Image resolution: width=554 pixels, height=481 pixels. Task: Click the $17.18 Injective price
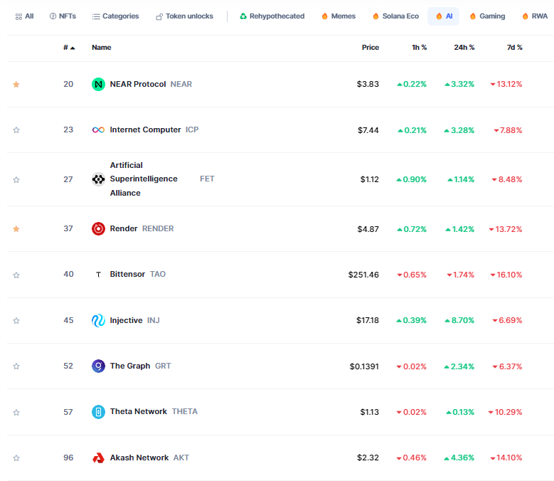point(368,320)
